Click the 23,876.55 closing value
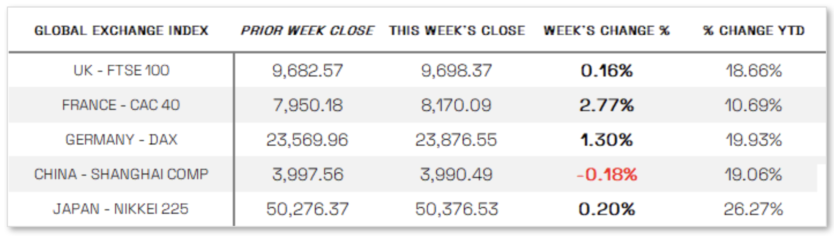The width and height of the screenshot is (834, 236). point(456,140)
